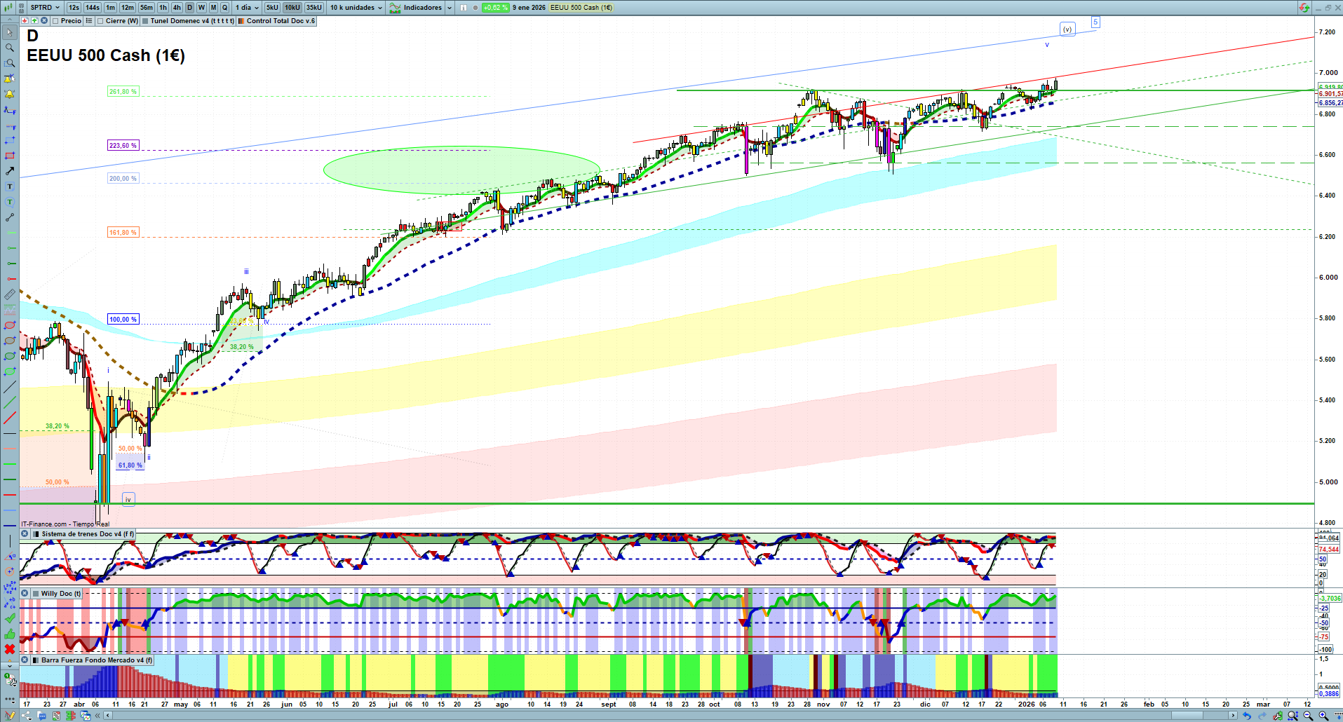Switch to the 56m timeframe

click(x=146, y=8)
